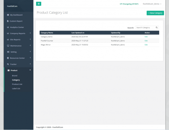This screenshot has width=169, height=130.
Task: Select Product List submenu item
Action: [17, 84]
